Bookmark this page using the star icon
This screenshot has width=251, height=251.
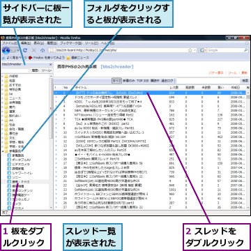click(190, 50)
